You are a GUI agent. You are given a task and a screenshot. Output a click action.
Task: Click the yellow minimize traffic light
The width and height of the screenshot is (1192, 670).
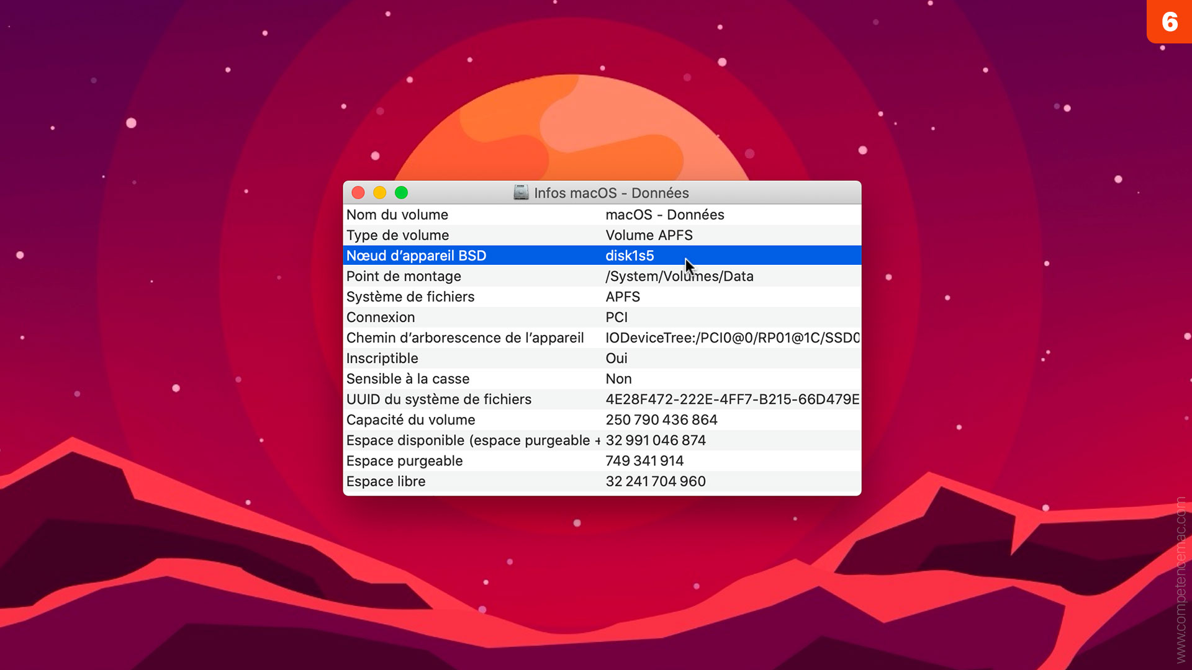380,192
